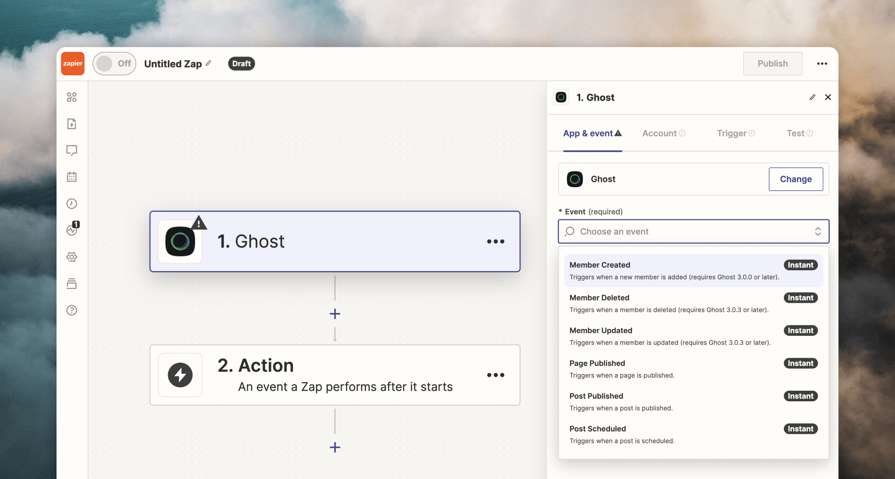Viewport: 895px width, 479px height.
Task: Open the settings gear sidebar icon
Action: [x=72, y=257]
